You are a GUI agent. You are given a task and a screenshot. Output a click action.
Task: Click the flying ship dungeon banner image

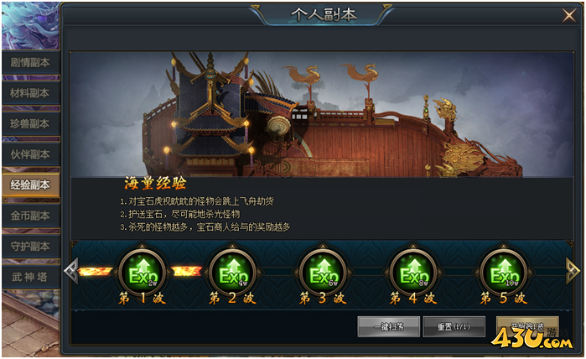(x=322, y=114)
